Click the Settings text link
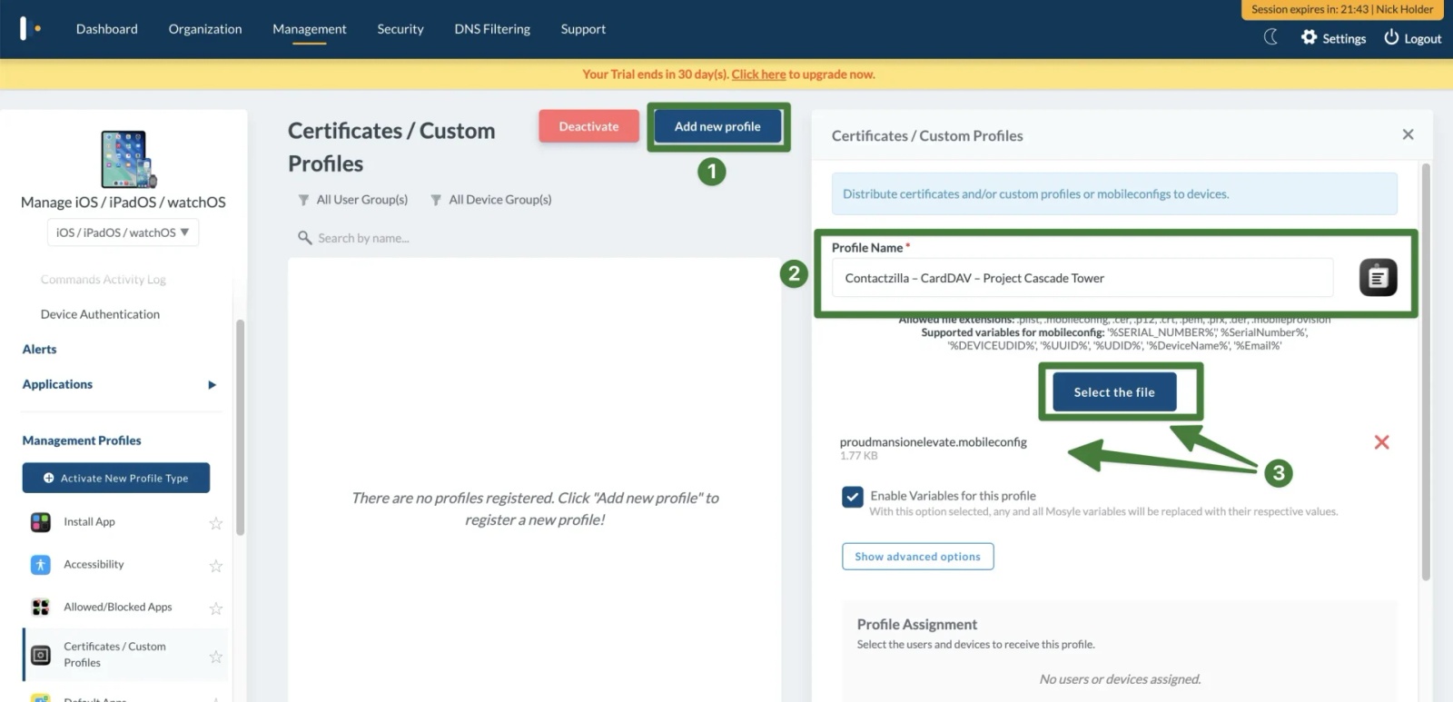Image resolution: width=1453 pixels, height=702 pixels. 1344,38
